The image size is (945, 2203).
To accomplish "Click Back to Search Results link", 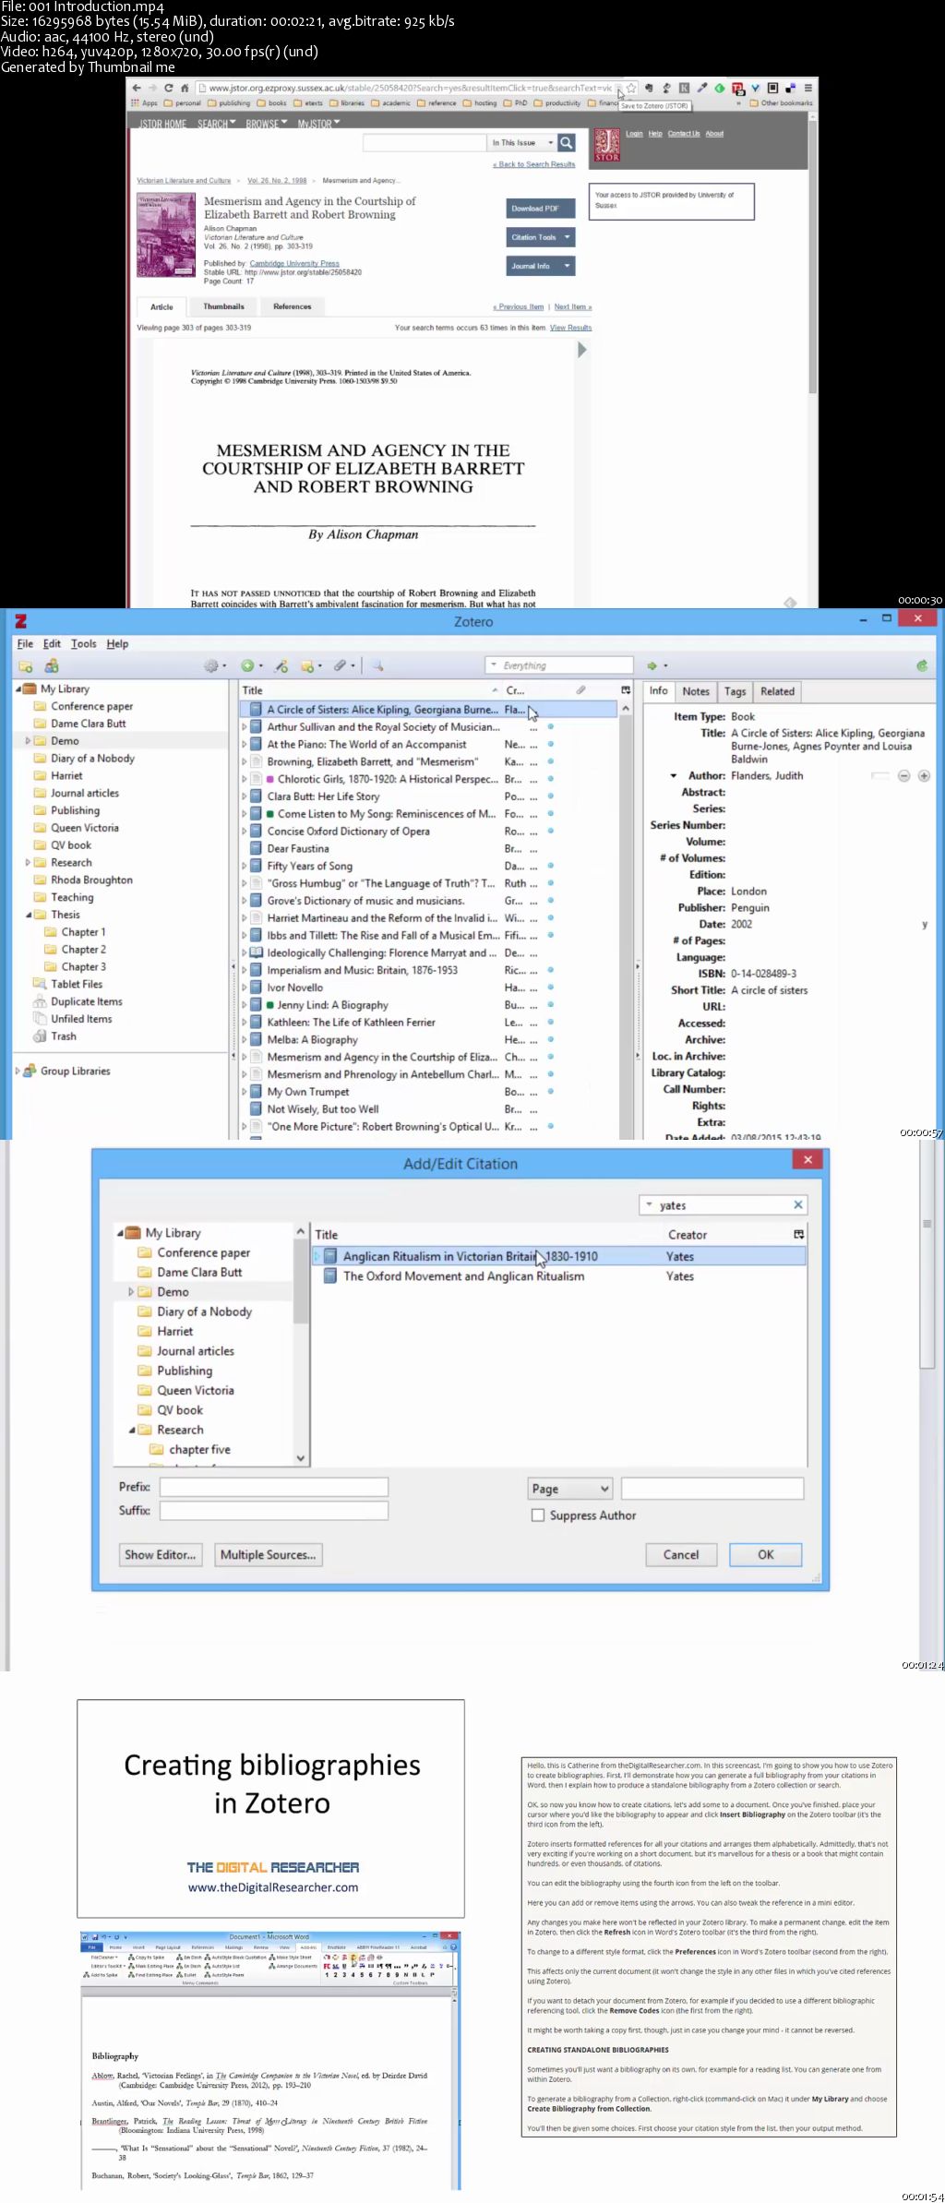I will click(534, 164).
